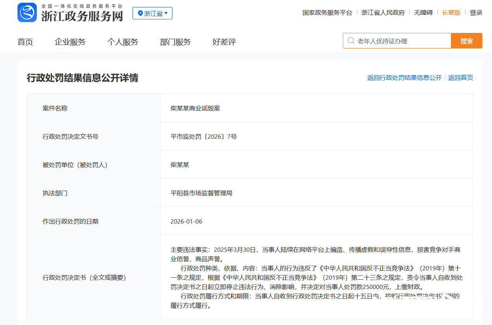
Task: Click the 无障碍 accessibility link
Action: (x=423, y=12)
